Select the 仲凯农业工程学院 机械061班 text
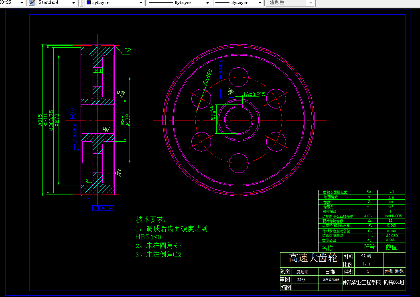Image resolution: width=420 pixels, height=297 pixels. point(374,282)
